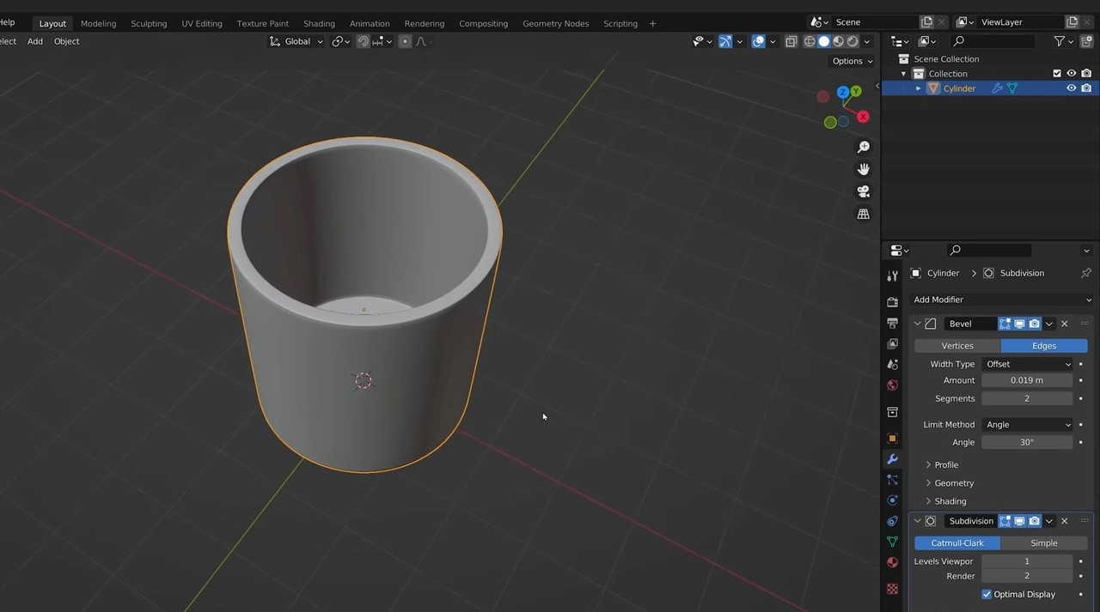Open the Object menu in viewport header
Screen dimensions: 1100x612
pos(66,41)
